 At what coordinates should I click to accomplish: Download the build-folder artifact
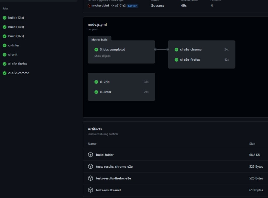105,155
